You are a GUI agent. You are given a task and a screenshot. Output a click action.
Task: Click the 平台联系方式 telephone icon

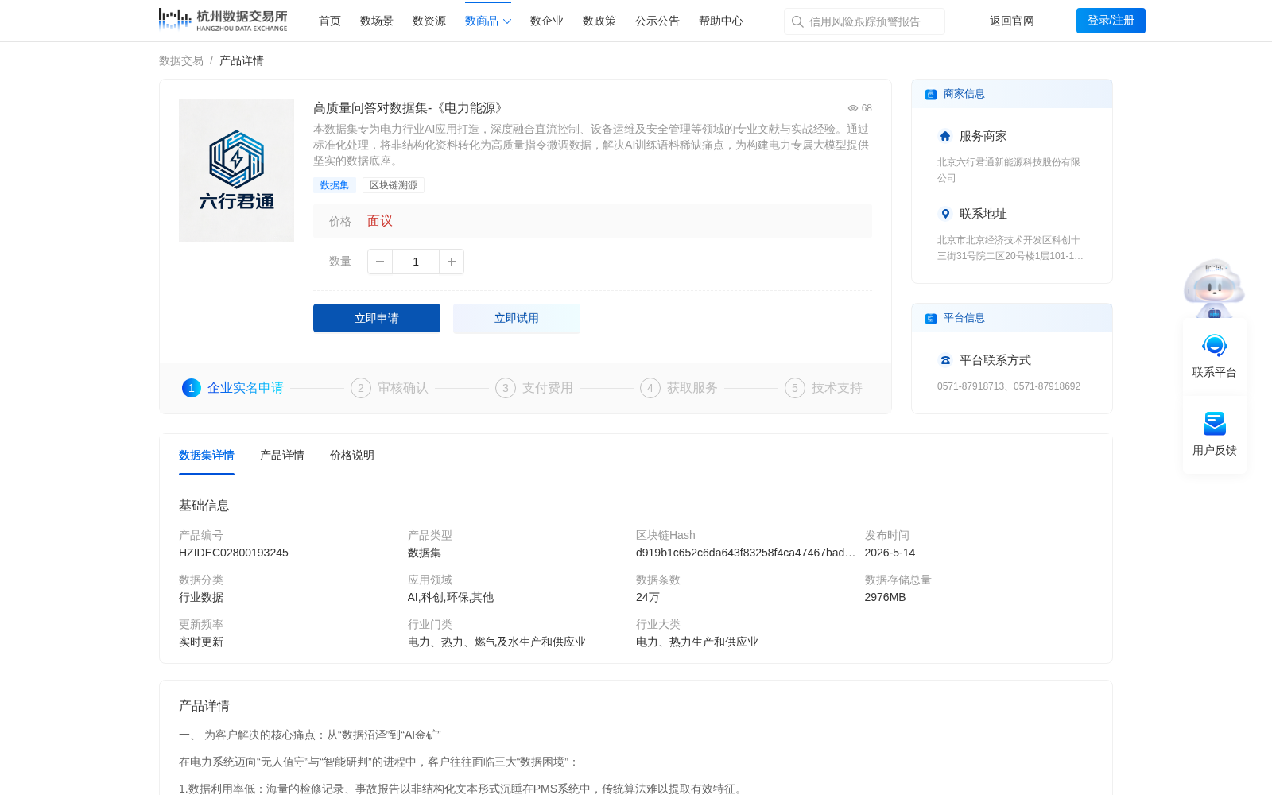point(945,360)
